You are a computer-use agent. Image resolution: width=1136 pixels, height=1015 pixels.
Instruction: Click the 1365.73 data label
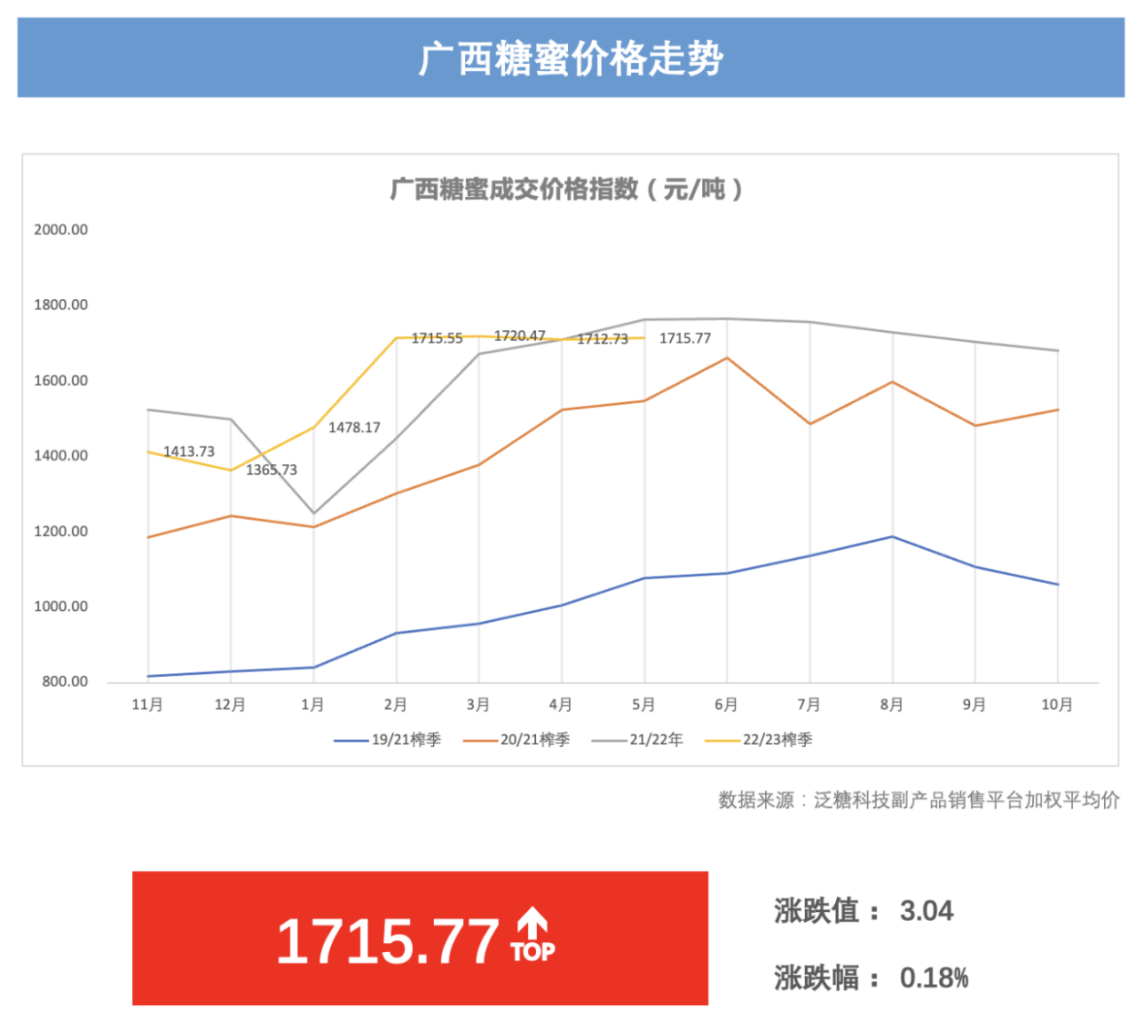[x=272, y=470]
